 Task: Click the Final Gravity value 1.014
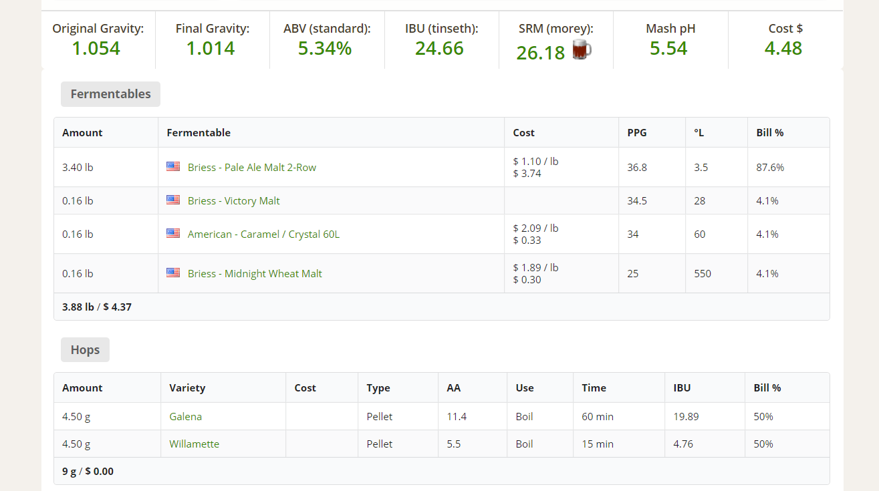click(x=211, y=48)
